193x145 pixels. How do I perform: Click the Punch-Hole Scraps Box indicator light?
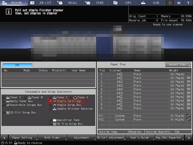coord(4,105)
